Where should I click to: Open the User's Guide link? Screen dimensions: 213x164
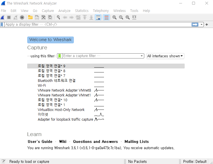(40, 141)
